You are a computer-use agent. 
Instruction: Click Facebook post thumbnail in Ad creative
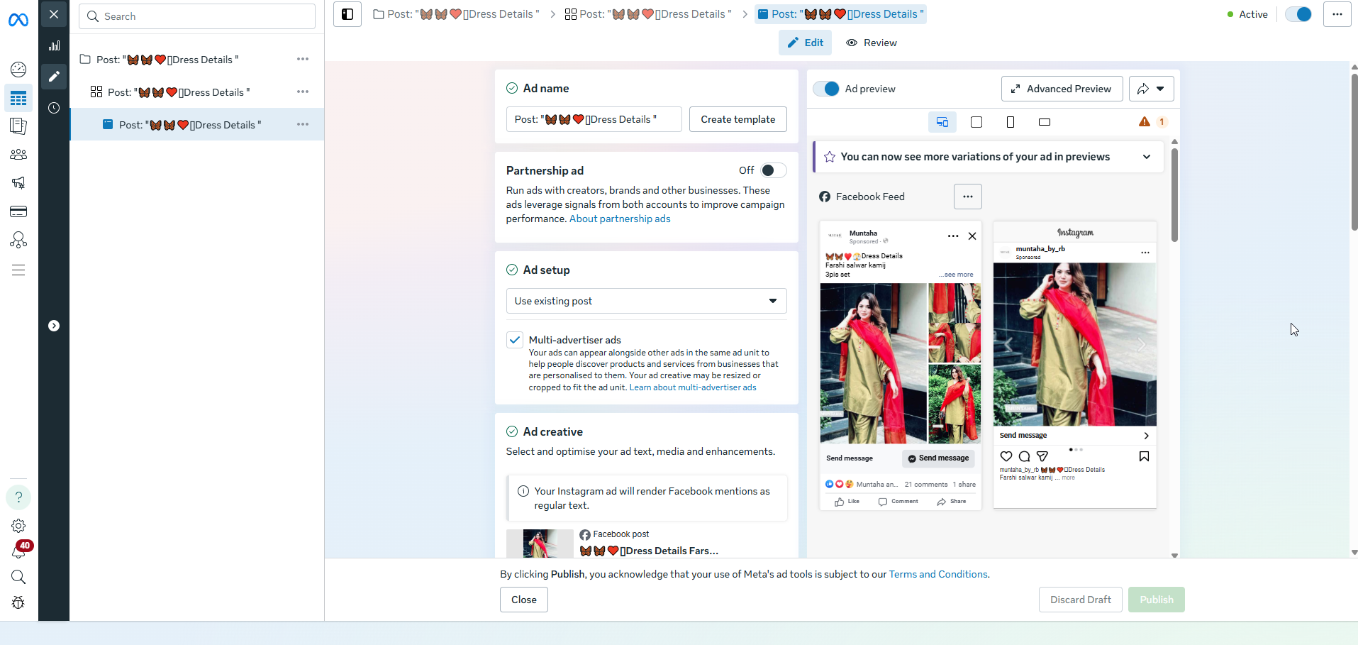coord(540,544)
